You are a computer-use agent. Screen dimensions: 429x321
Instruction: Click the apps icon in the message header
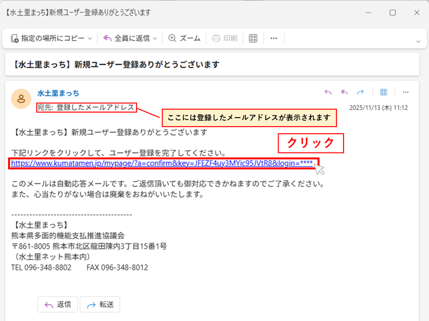[x=384, y=92]
